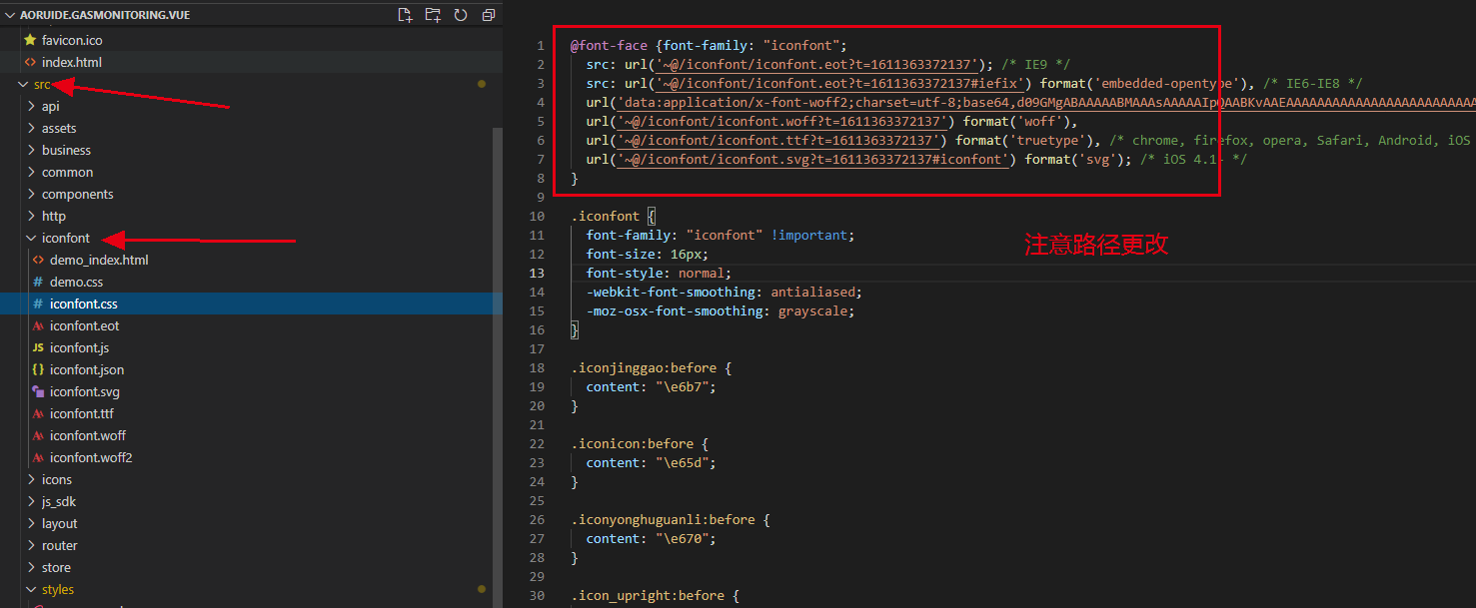This screenshot has height=608, width=1476.
Task: Click the font icon beside iconfont.woff2
Action: click(x=38, y=457)
